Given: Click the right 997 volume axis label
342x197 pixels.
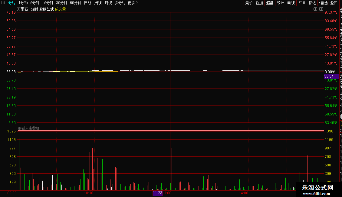Looking at the screenshot, I should tap(328, 148).
